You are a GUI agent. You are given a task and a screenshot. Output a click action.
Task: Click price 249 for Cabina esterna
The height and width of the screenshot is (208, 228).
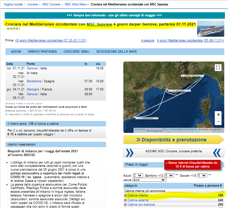221,200
